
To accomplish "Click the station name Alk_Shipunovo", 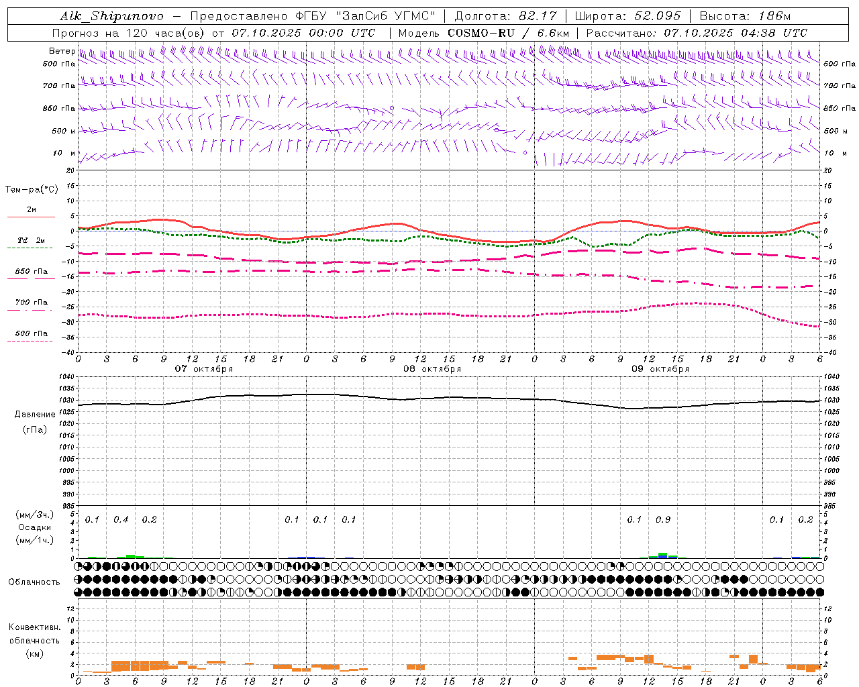I will click(x=111, y=16).
